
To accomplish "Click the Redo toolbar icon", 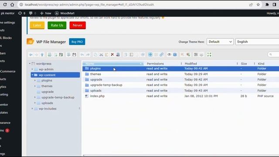I will click(88, 55).
